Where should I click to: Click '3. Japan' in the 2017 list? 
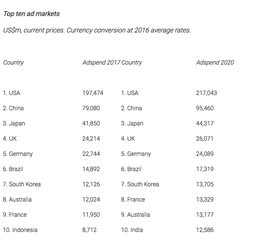tap(14, 123)
